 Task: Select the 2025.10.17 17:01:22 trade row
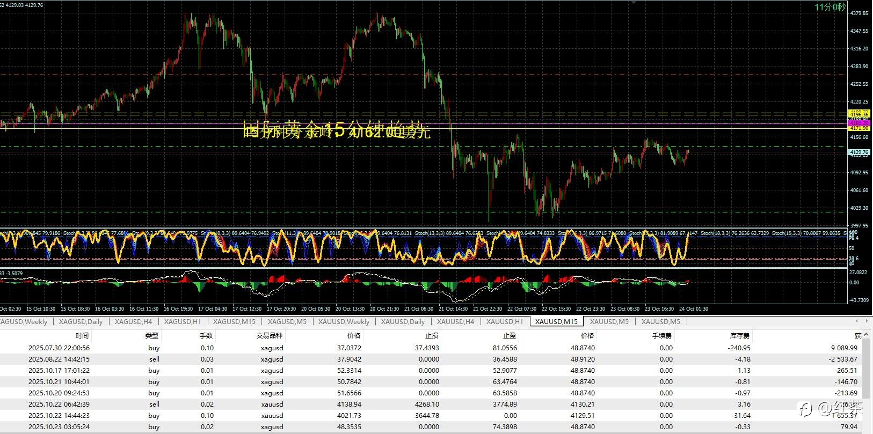[x=432, y=370]
